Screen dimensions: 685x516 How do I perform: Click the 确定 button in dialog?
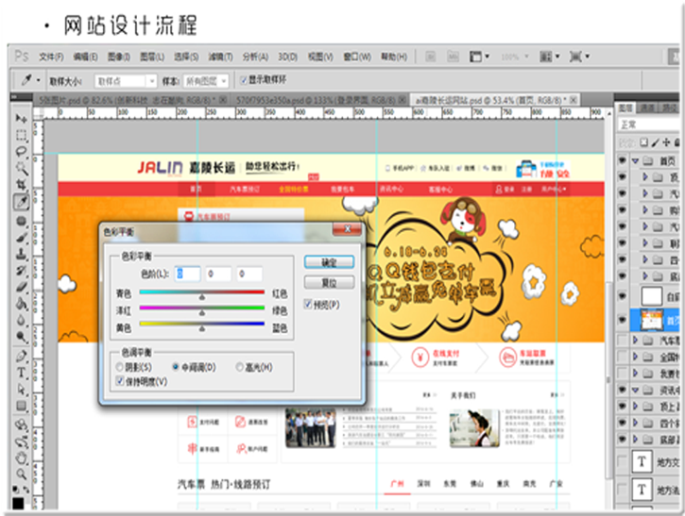click(x=330, y=261)
